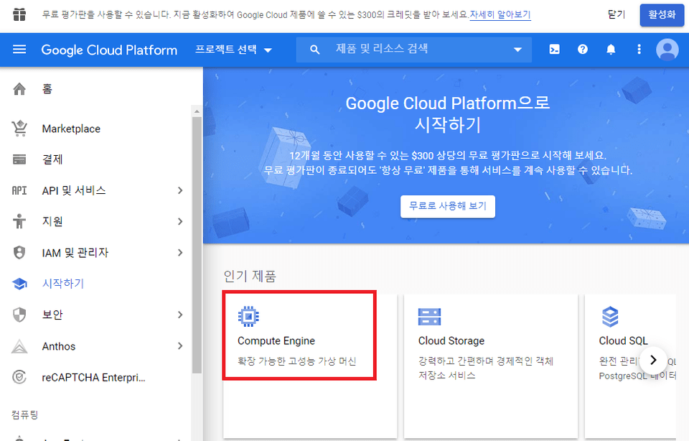Open the help question mark icon
689x441 pixels.
point(583,50)
